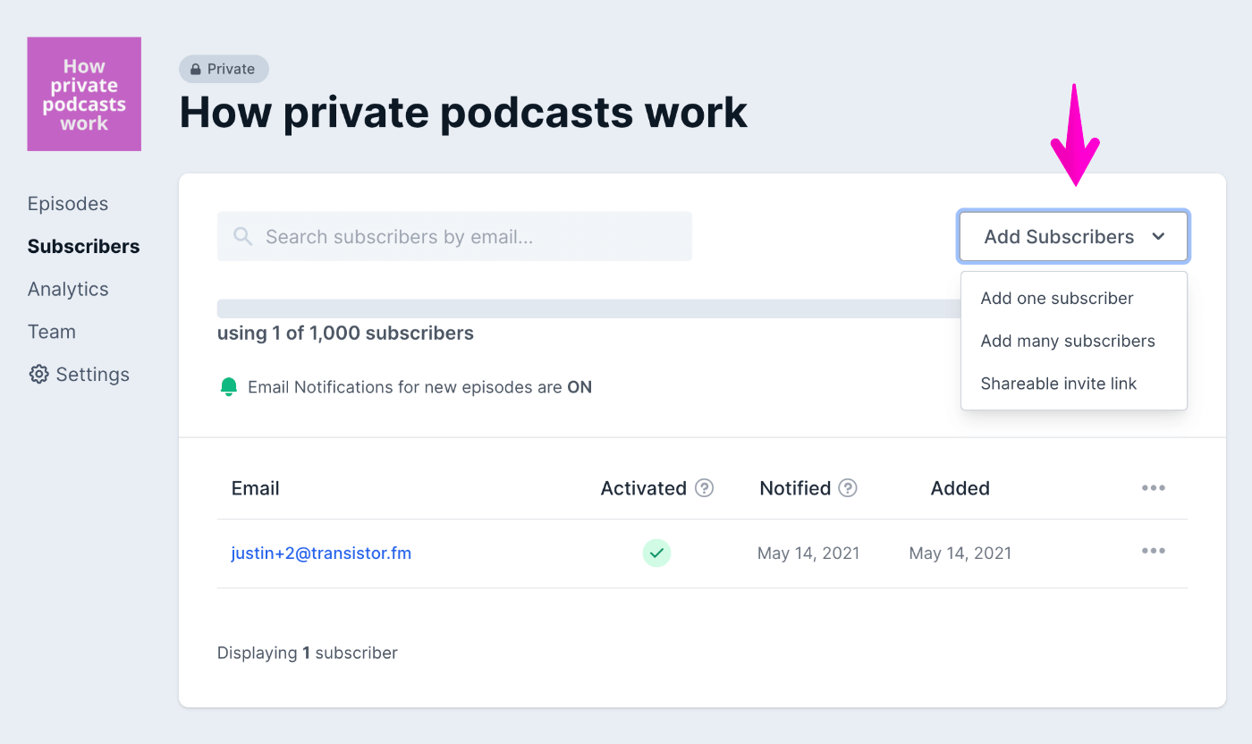
Task: Go to the Analytics page
Action: pos(68,289)
